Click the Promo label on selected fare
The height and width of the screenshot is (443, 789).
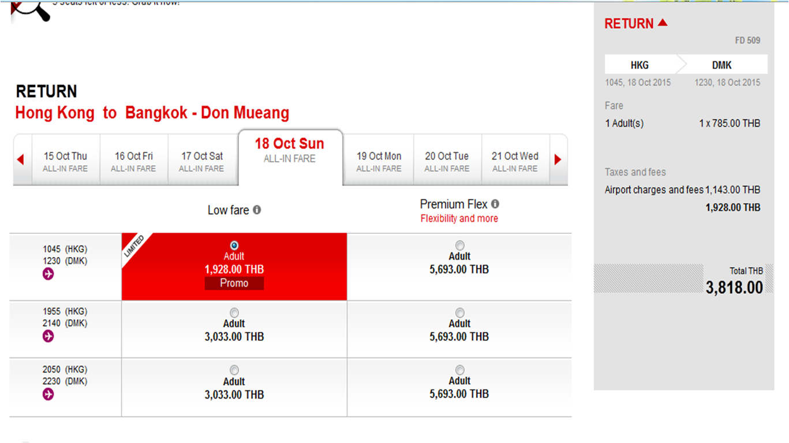(234, 283)
